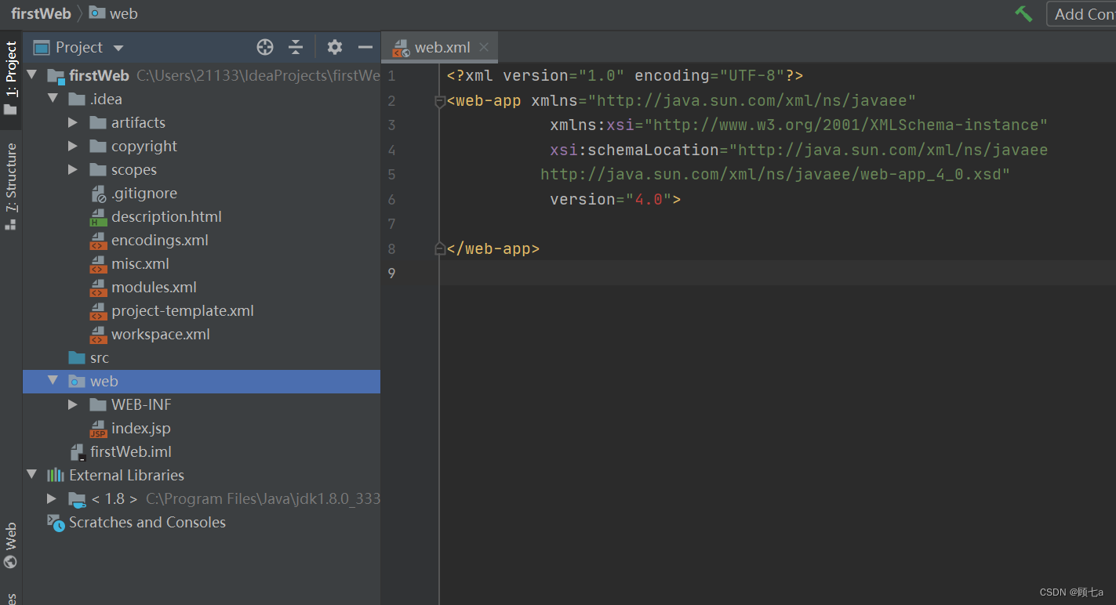This screenshot has width=1116, height=605.
Task: Fold the web-app tag at line 2
Action: click(x=440, y=101)
